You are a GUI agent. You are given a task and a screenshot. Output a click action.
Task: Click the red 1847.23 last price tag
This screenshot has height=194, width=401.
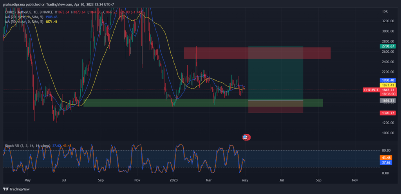[x=388, y=90]
